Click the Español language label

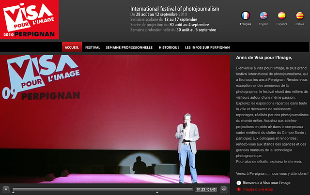281,24
